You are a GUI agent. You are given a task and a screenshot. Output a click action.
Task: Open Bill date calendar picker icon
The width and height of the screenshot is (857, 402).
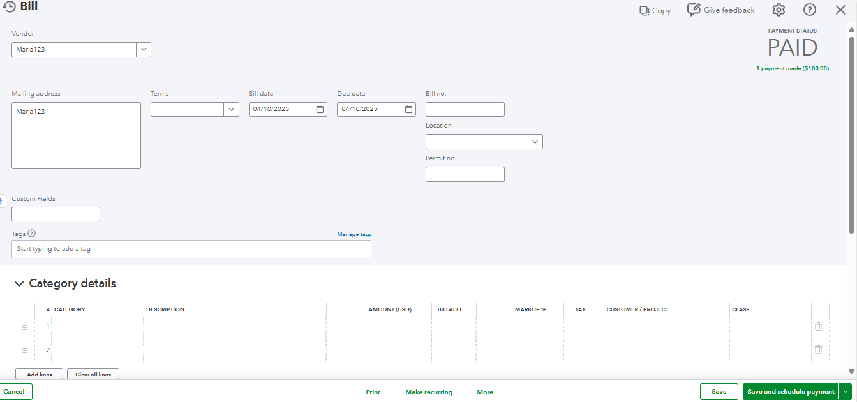(320, 109)
